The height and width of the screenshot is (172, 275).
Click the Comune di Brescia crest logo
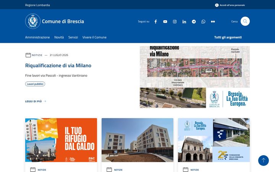point(33,21)
